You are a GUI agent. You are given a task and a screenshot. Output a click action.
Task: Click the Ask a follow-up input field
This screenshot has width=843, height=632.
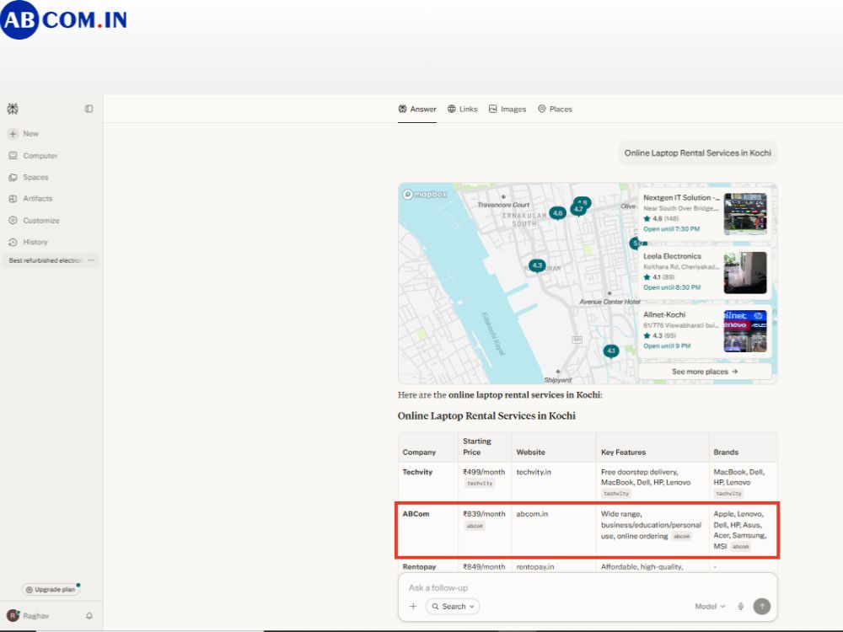coord(587,588)
